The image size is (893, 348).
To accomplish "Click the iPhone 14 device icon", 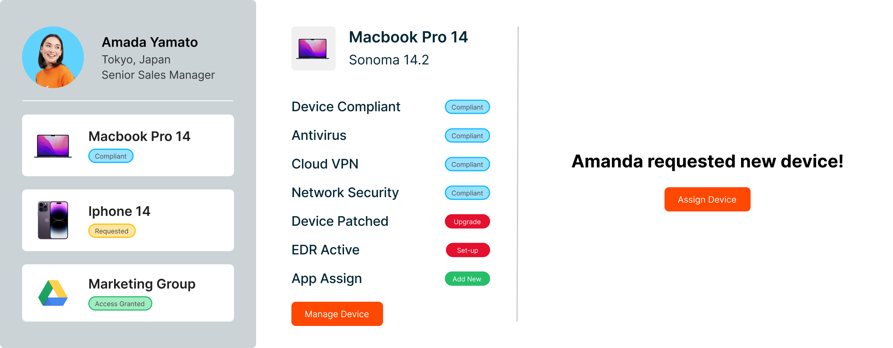I will click(x=53, y=220).
